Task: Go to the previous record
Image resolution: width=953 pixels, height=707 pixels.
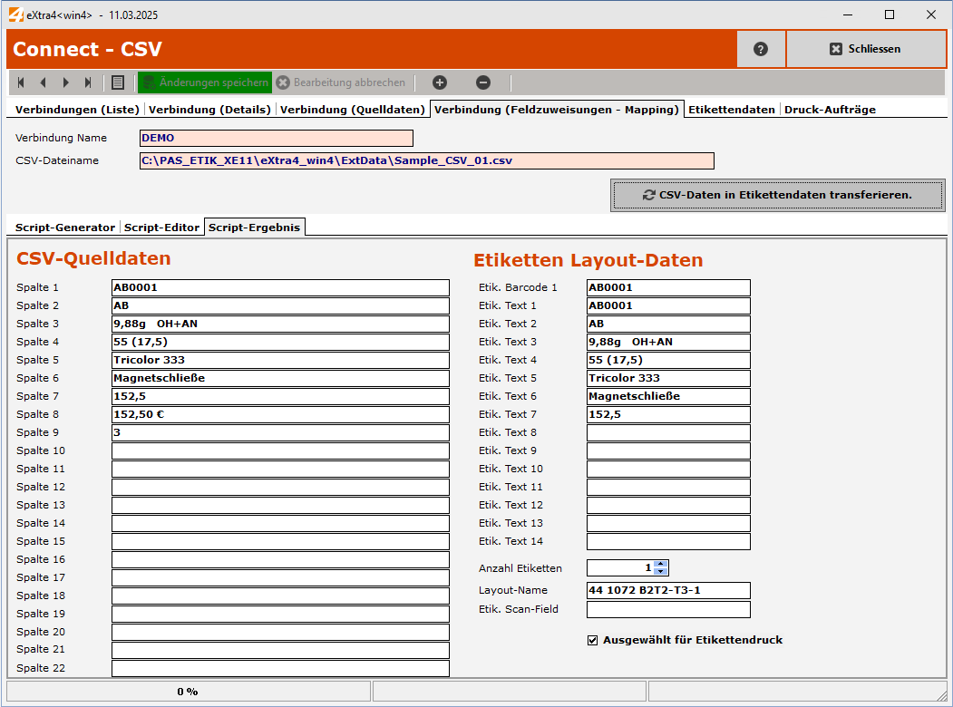Action: coord(43,82)
